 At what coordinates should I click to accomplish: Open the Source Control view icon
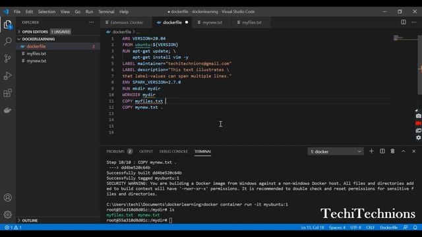point(7,59)
